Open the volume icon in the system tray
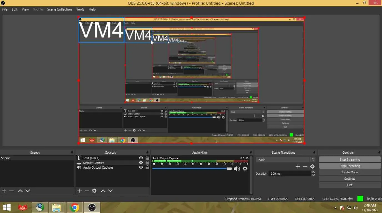Viewport: 382px width, 213px height. click(356, 208)
